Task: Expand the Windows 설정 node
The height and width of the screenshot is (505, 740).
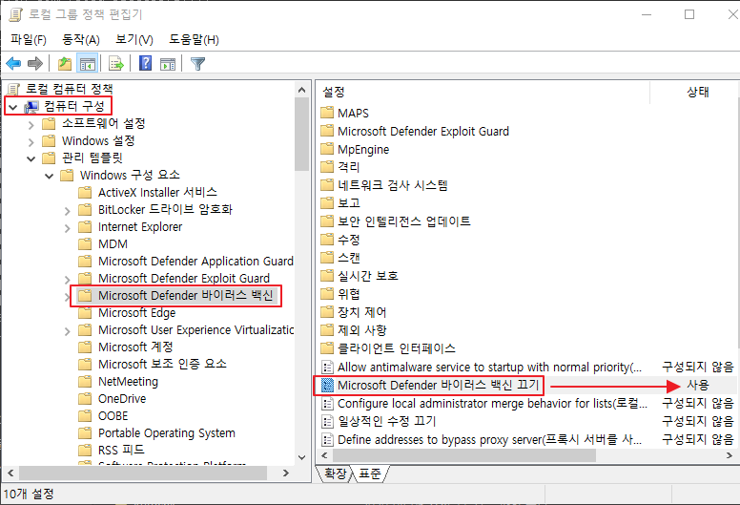Action: [x=31, y=142]
